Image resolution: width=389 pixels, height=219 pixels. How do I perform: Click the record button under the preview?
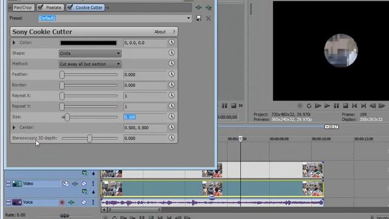point(300,106)
